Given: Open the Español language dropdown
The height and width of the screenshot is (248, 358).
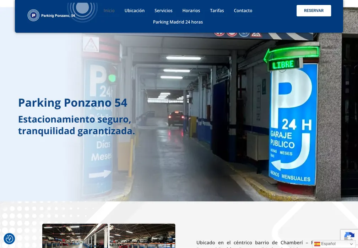Looking at the screenshot, I should (x=334, y=244).
